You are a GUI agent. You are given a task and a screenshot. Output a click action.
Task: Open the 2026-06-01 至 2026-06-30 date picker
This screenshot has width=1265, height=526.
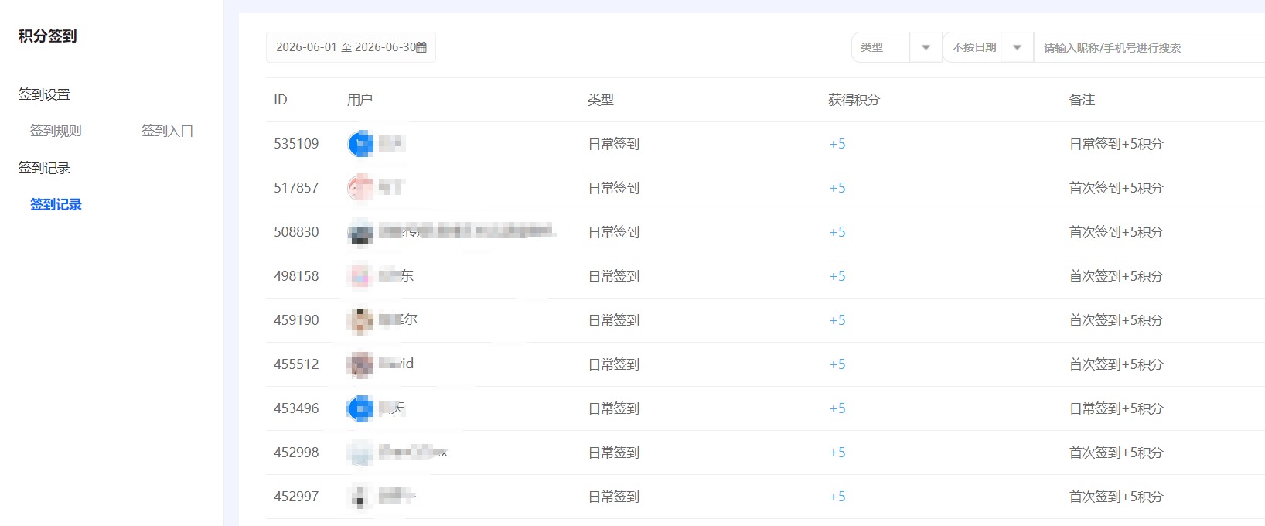pyautogui.click(x=350, y=47)
